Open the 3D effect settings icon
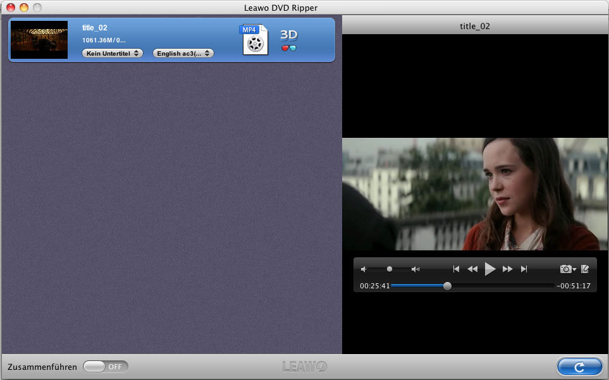This screenshot has height=380, width=609. pos(288,40)
